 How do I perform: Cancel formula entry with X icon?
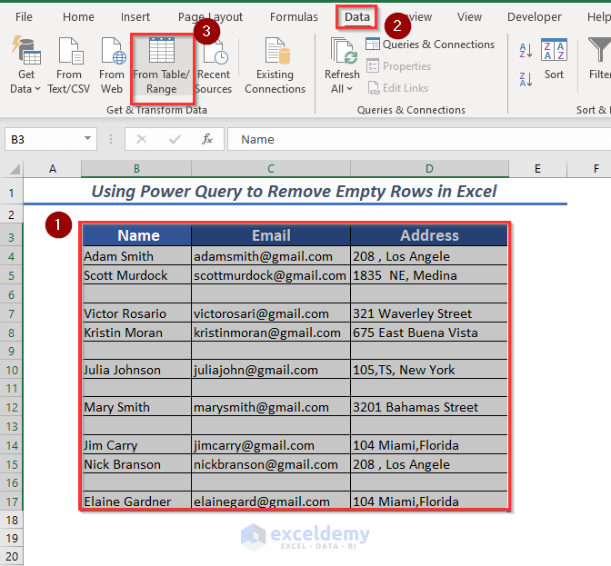coord(142,139)
